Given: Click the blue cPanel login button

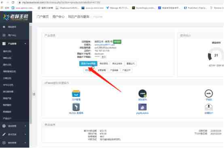Looking at the screenshot, I should (88, 64).
